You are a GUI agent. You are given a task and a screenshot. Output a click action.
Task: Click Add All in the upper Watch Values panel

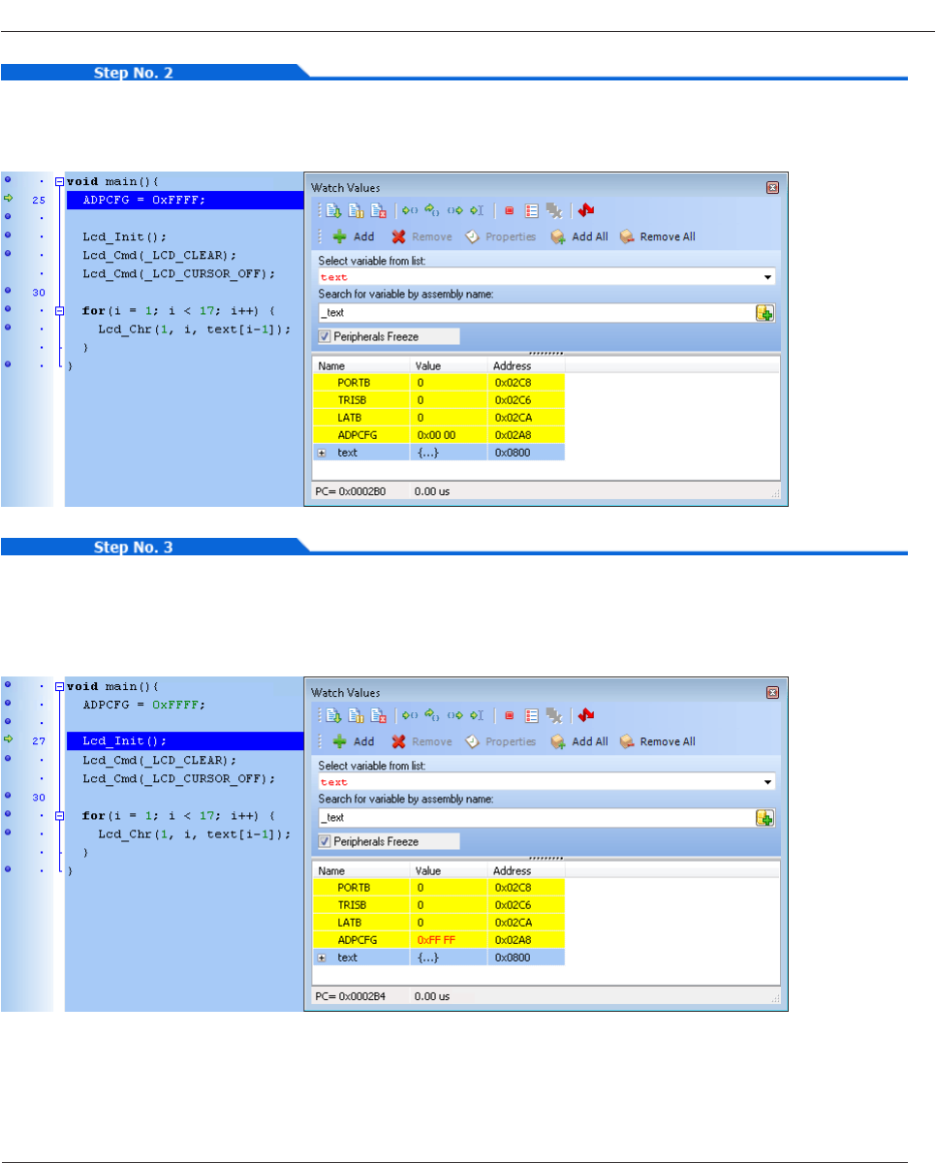(x=579, y=236)
